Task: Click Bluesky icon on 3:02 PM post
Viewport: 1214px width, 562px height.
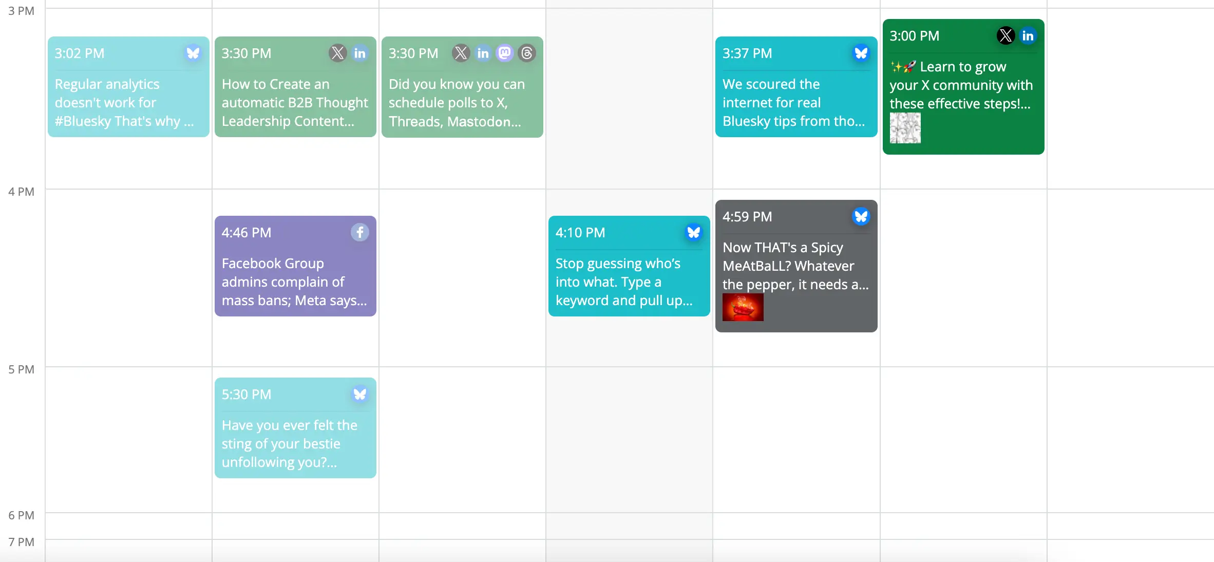Action: tap(193, 53)
